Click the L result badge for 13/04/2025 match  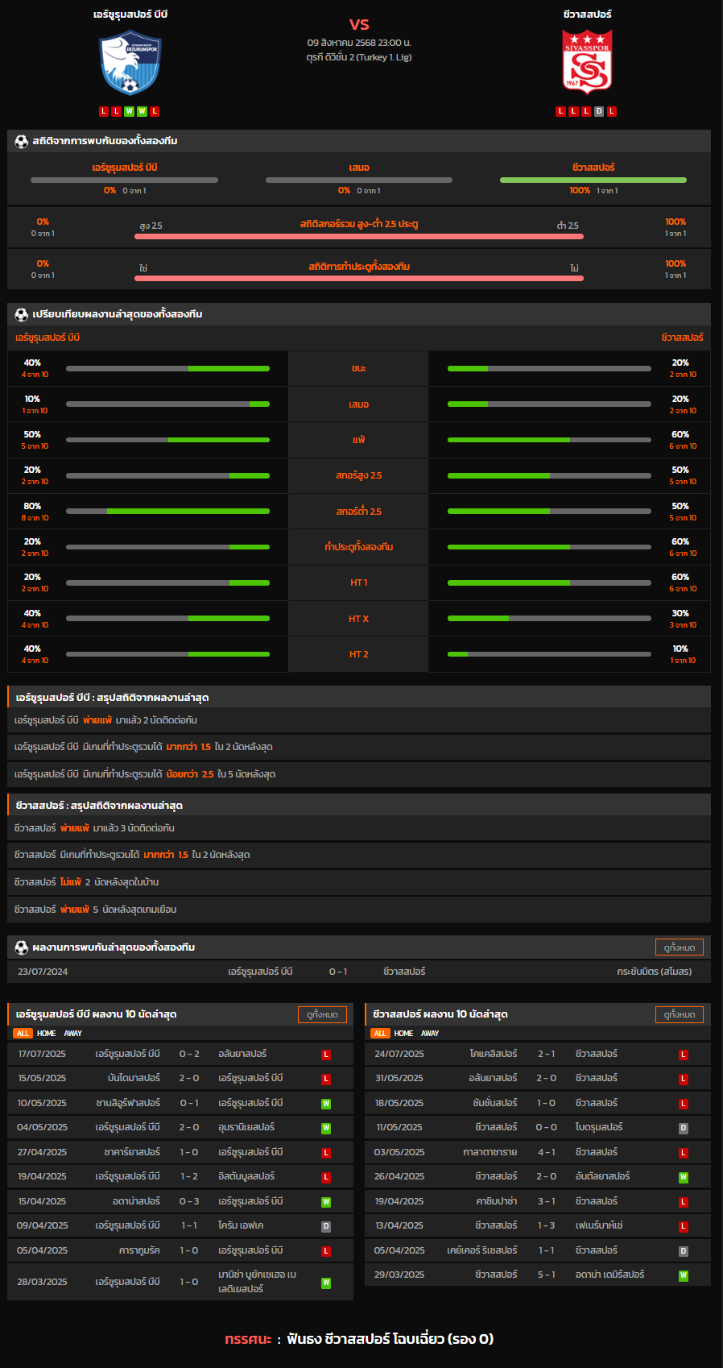tap(684, 1226)
